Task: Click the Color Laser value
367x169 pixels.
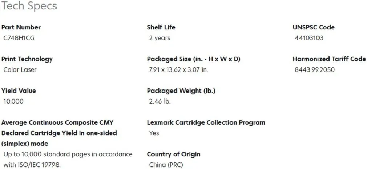Action: (x=20, y=70)
